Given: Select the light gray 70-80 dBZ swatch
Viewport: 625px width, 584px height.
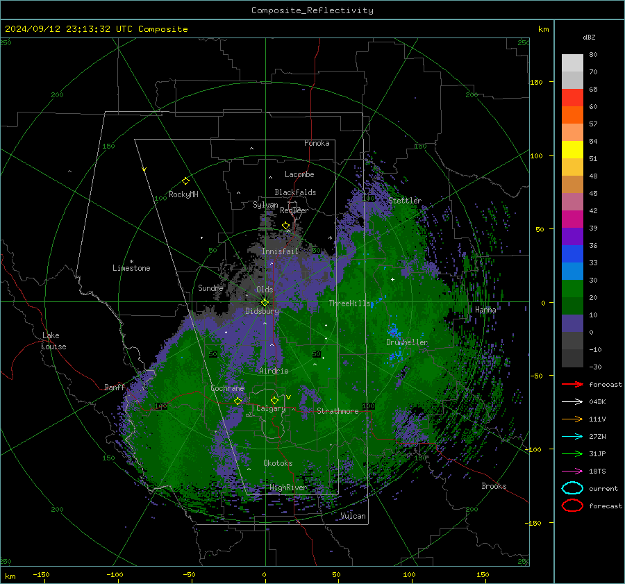Looking at the screenshot, I should (572, 63).
